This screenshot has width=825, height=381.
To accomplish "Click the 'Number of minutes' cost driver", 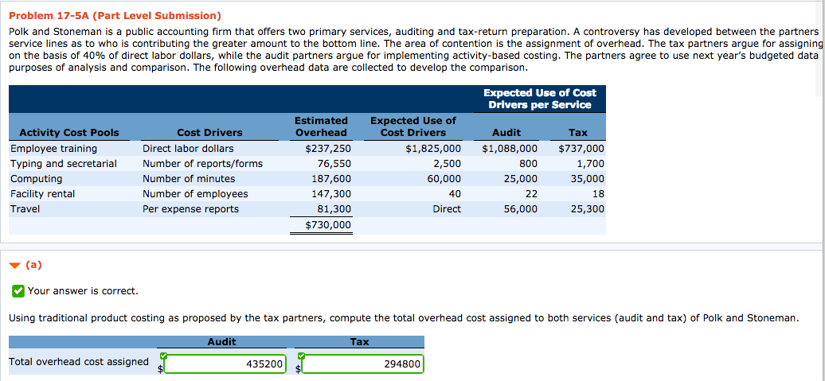I will click(x=189, y=179).
